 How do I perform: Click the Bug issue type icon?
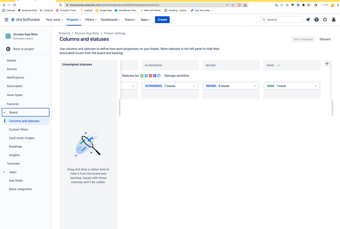tap(150, 76)
